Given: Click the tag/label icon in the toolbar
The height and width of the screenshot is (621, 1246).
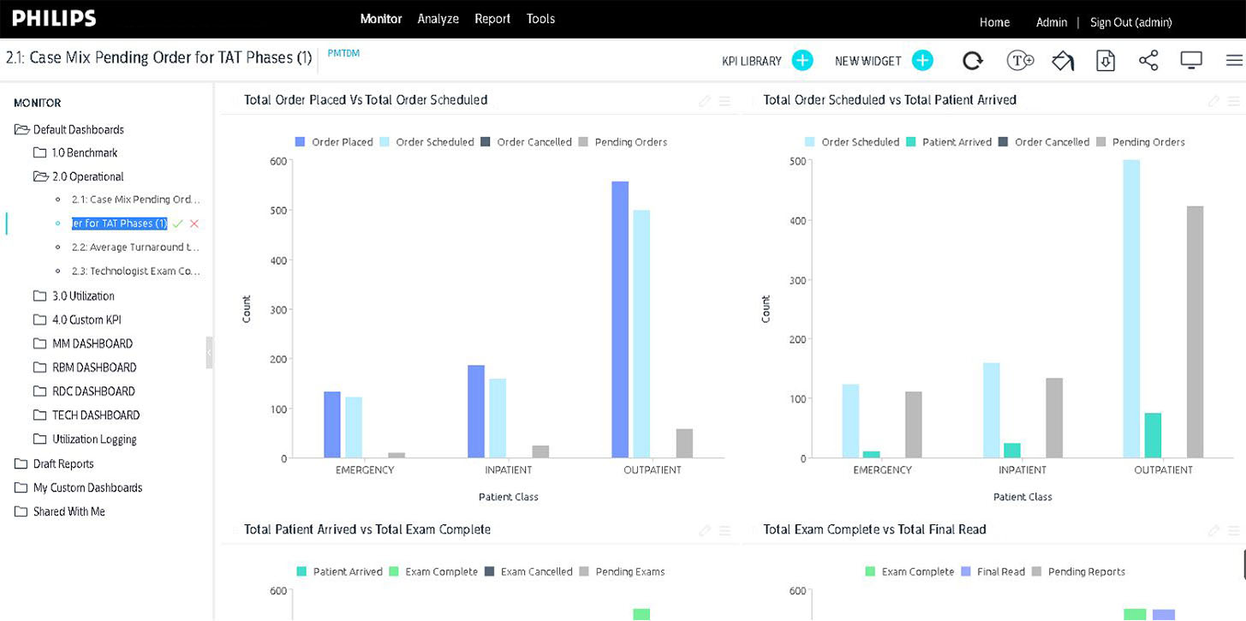Looking at the screenshot, I should click(1063, 60).
